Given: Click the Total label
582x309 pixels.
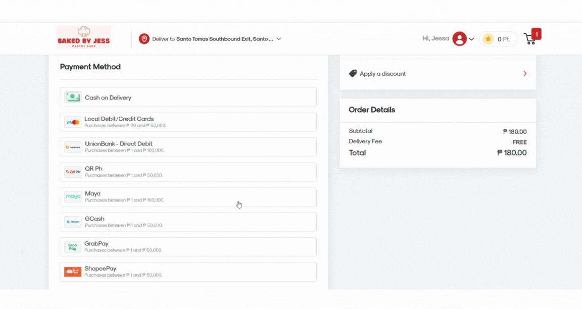Looking at the screenshot, I should 358,153.
